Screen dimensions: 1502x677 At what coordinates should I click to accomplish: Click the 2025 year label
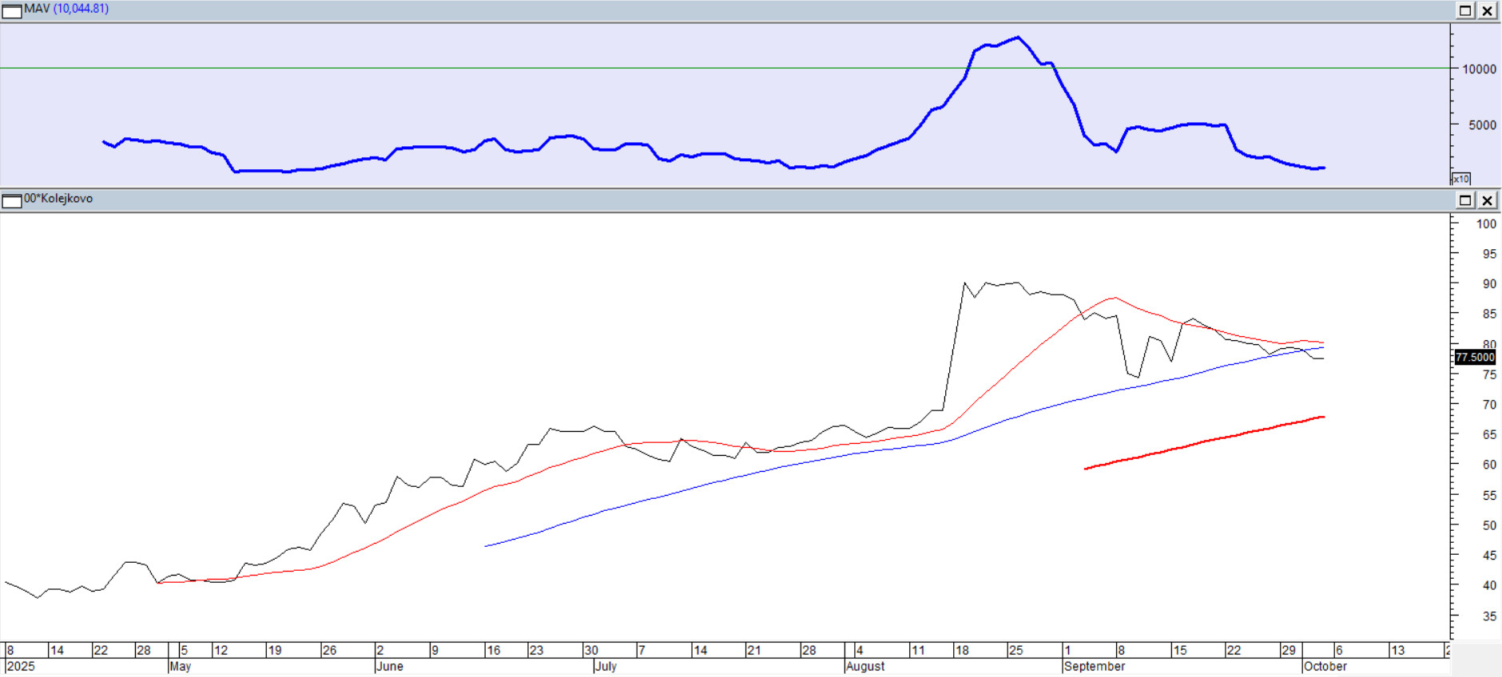tap(21, 667)
